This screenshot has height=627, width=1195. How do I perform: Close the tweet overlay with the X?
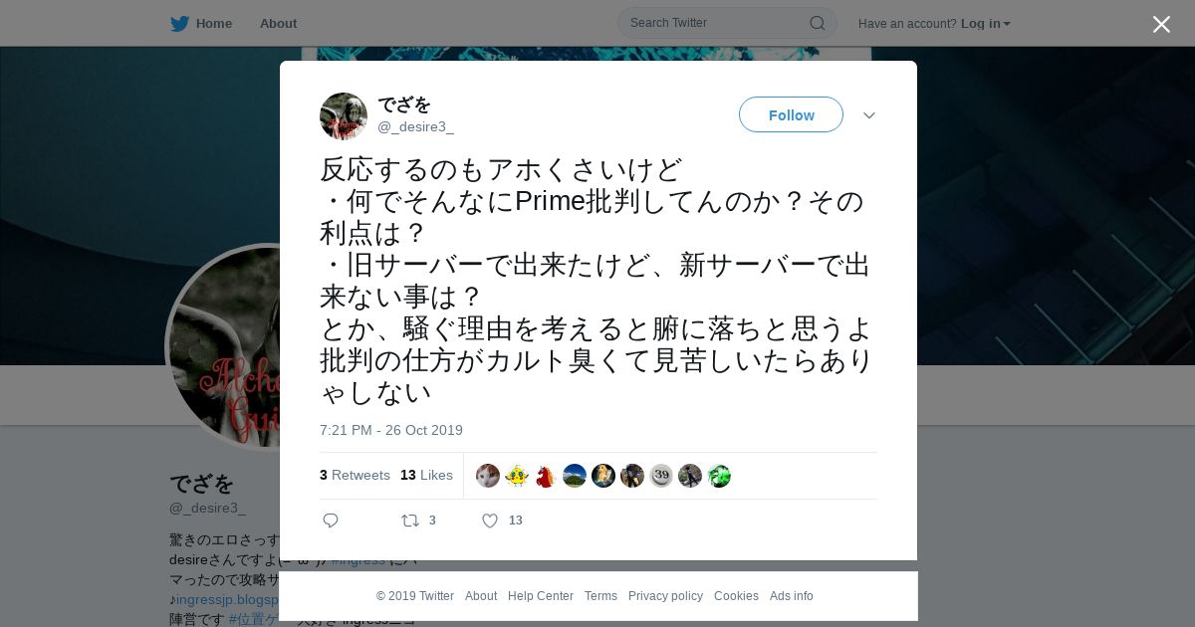coord(1161,24)
